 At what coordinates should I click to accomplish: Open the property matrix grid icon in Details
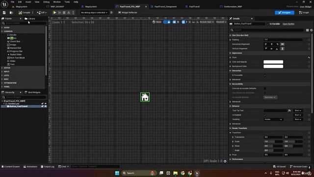307,30
